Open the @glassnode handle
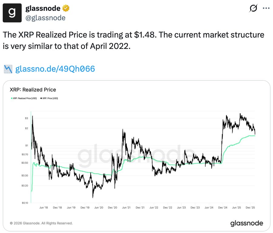The height and width of the screenshot is (233, 273). (45, 18)
